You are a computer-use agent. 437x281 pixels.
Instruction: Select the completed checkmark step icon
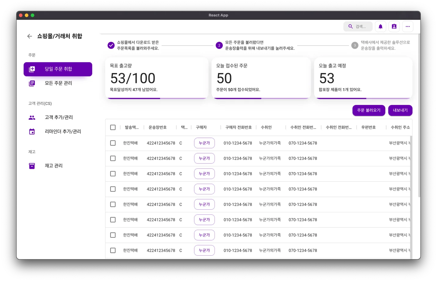click(x=111, y=45)
